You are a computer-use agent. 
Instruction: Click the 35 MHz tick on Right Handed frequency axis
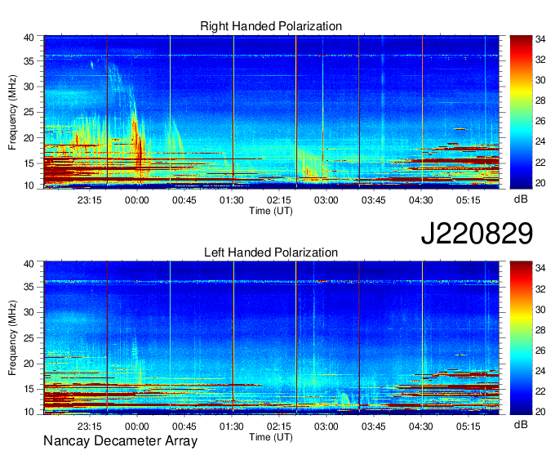tap(29, 61)
